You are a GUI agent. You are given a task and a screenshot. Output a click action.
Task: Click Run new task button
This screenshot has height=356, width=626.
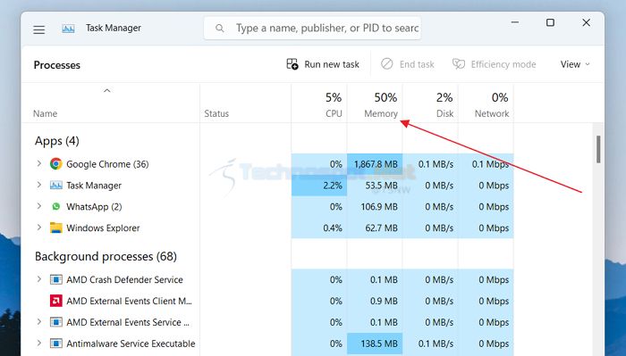(323, 64)
